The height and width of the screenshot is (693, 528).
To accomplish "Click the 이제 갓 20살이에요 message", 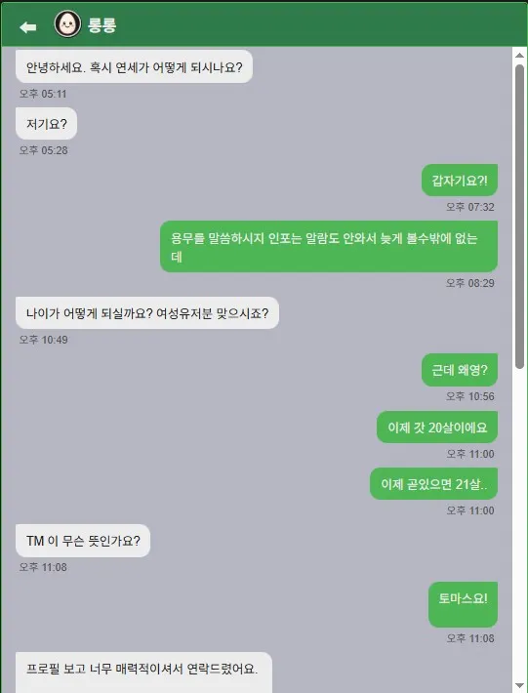I will click(x=437, y=427).
